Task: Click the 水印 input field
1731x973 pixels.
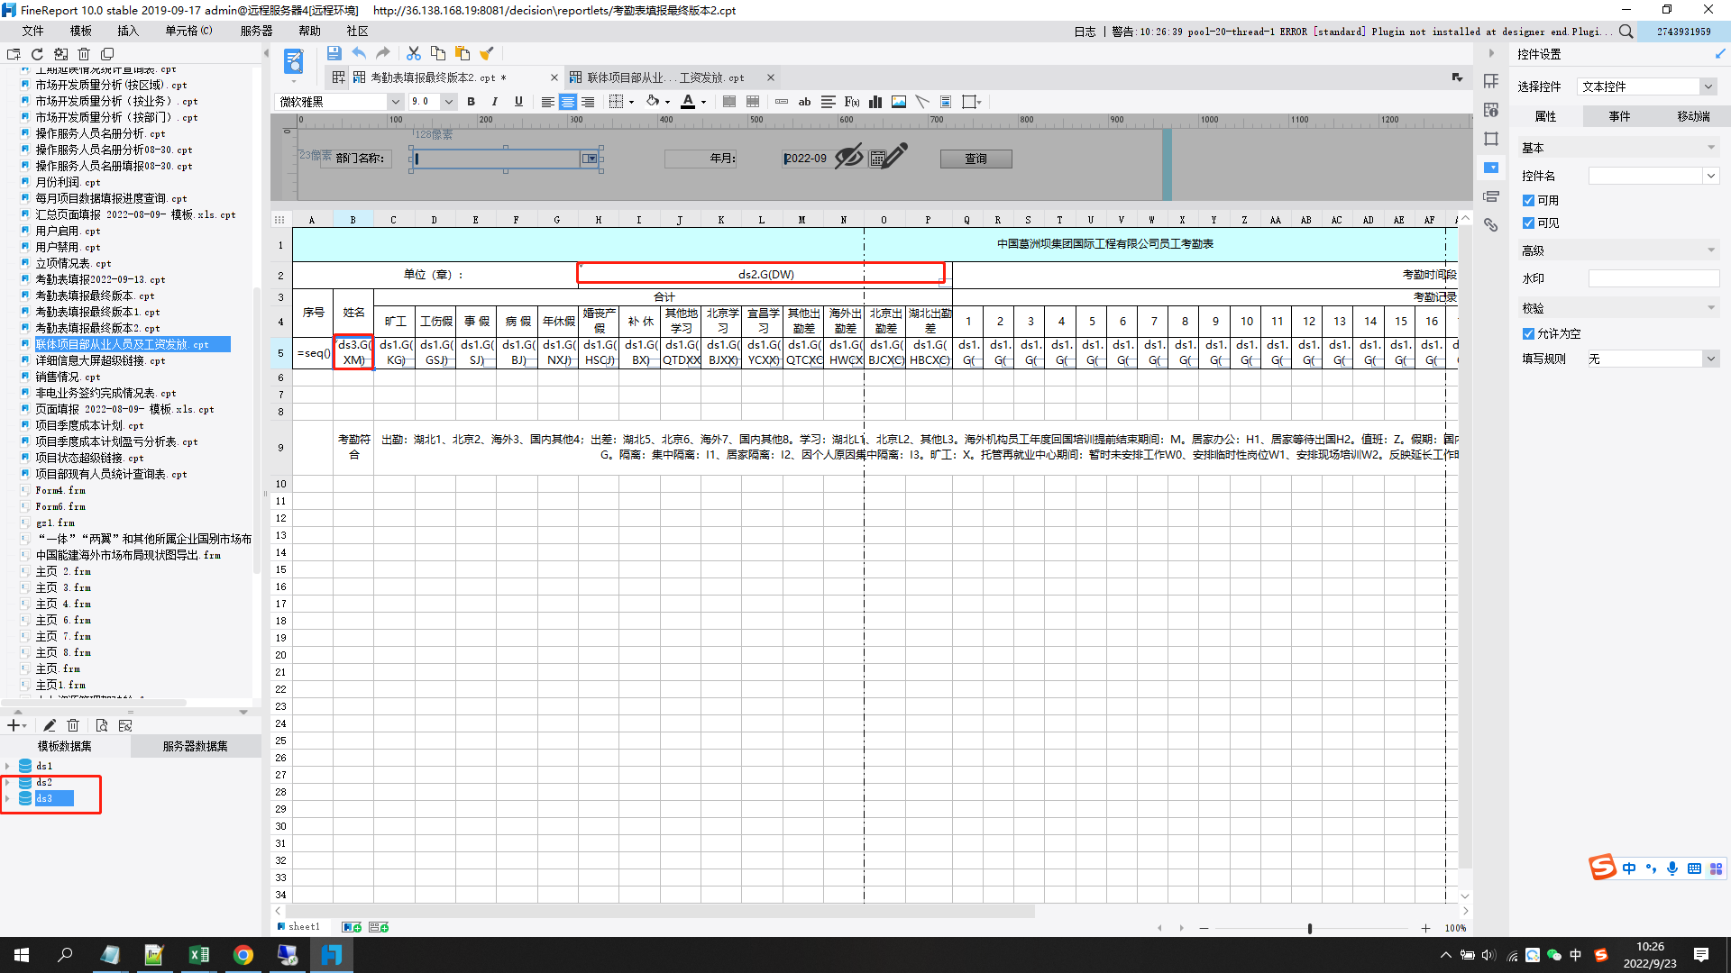Action: (1653, 278)
